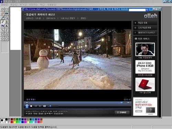
Task: Click the pause button in the video player
Action: [x=27, y=106]
